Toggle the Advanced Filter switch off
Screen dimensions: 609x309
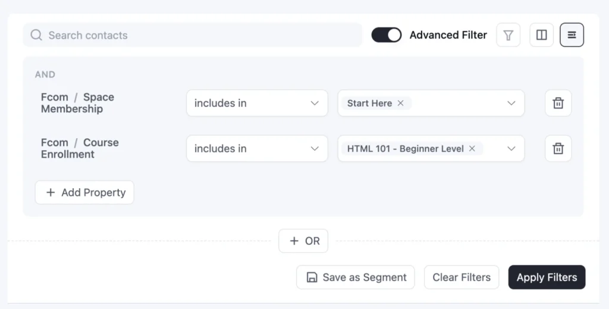click(386, 35)
